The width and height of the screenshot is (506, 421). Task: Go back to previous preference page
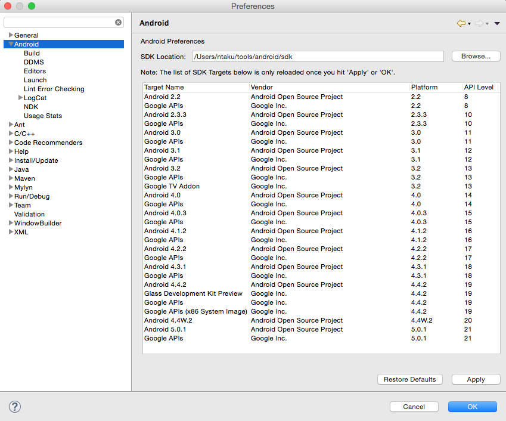(461, 23)
